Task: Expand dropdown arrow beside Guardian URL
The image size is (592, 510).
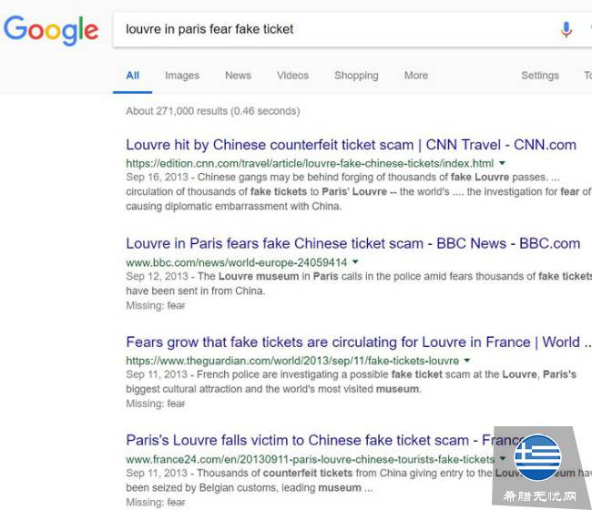Action: 467,361
